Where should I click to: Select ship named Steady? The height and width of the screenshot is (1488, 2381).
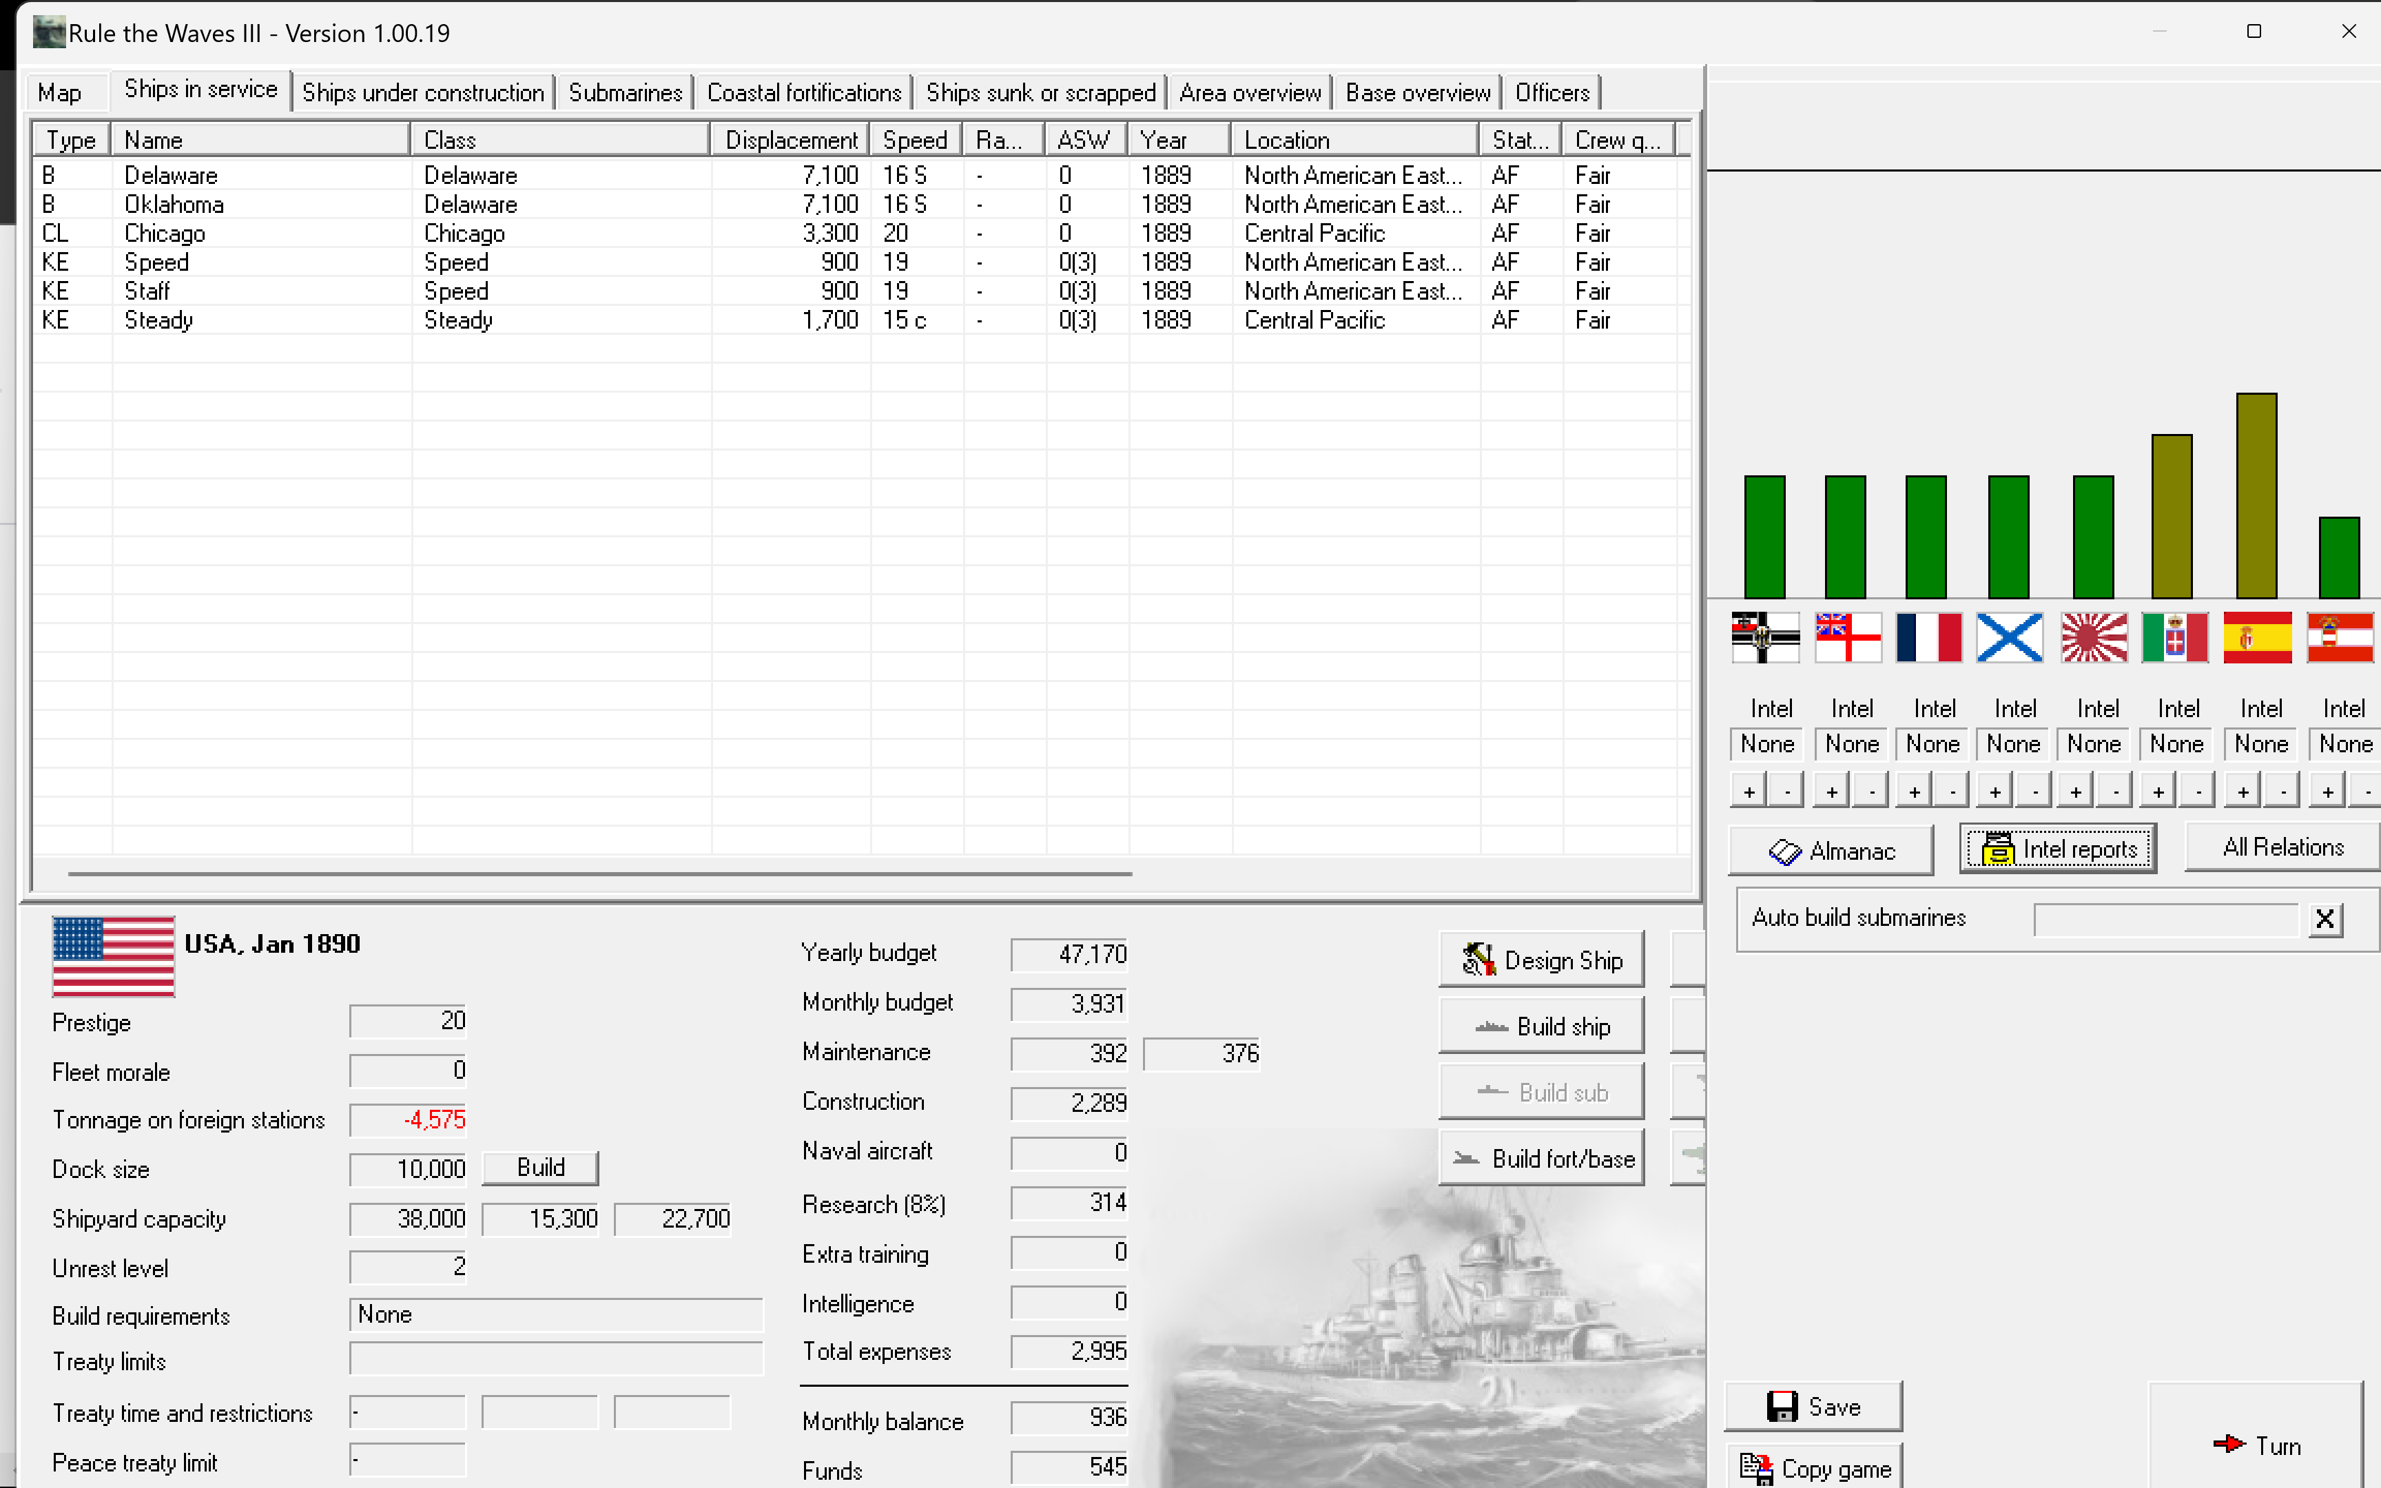coord(861,320)
